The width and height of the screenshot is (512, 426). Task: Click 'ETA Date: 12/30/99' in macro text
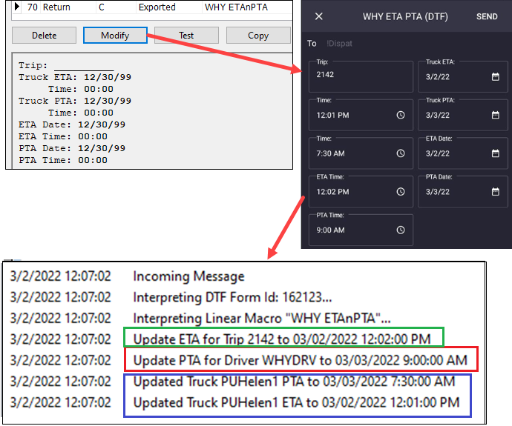(x=72, y=124)
